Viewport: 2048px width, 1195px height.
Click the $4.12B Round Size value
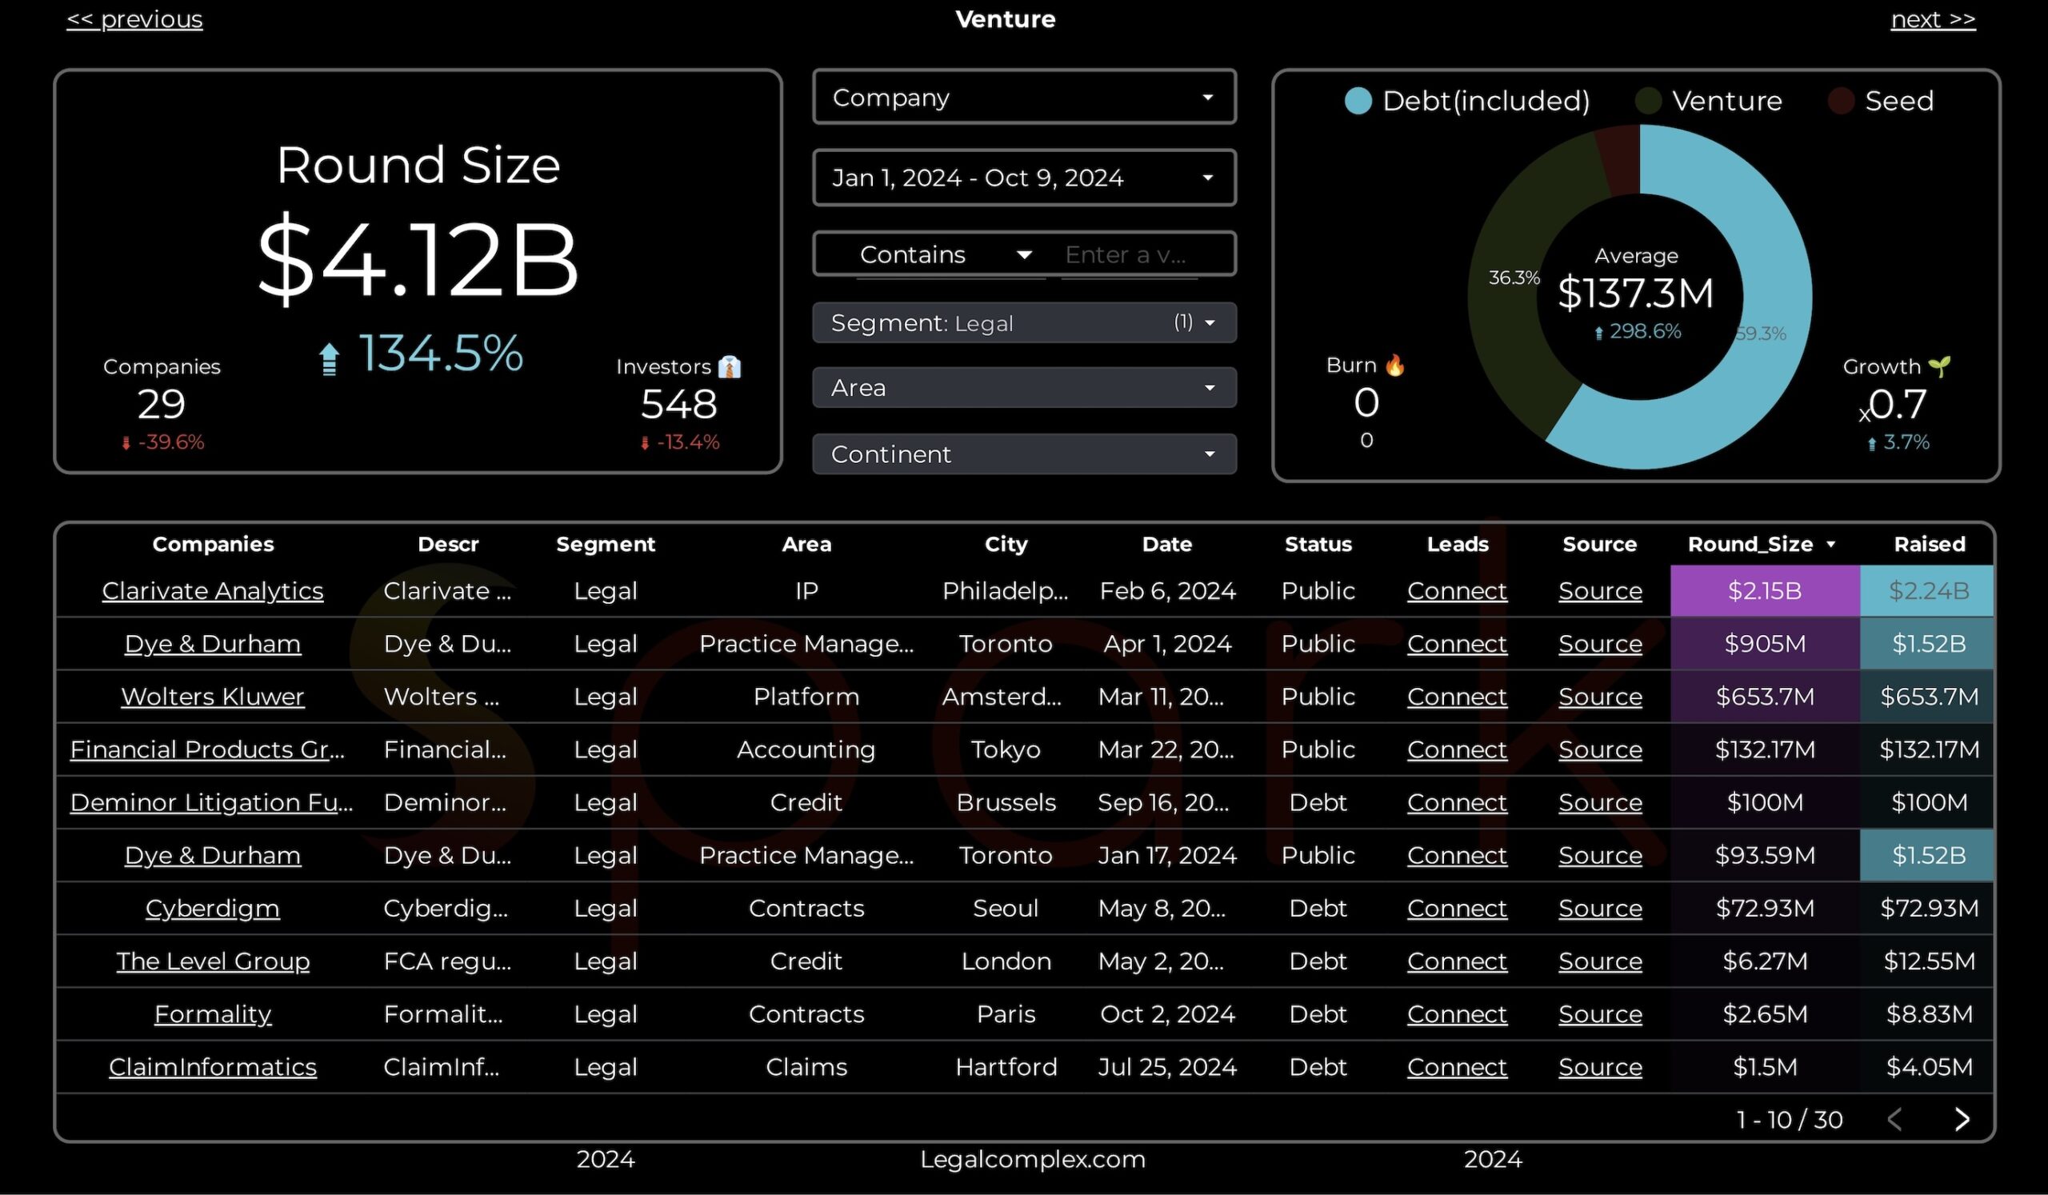click(x=418, y=260)
